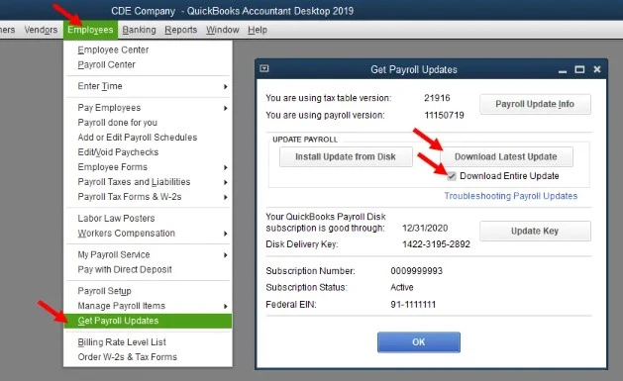Click the Federal EIN value 91-1111111
623x381 pixels.
(413, 305)
